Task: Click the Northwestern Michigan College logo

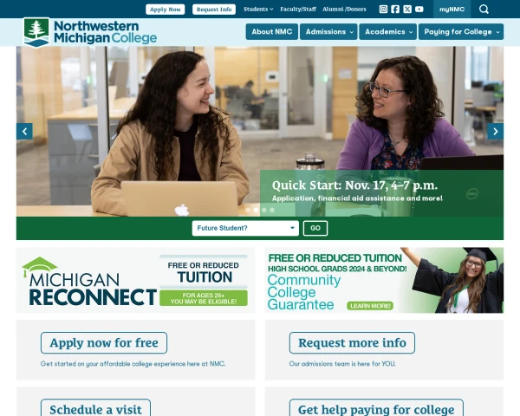Action: point(90,32)
